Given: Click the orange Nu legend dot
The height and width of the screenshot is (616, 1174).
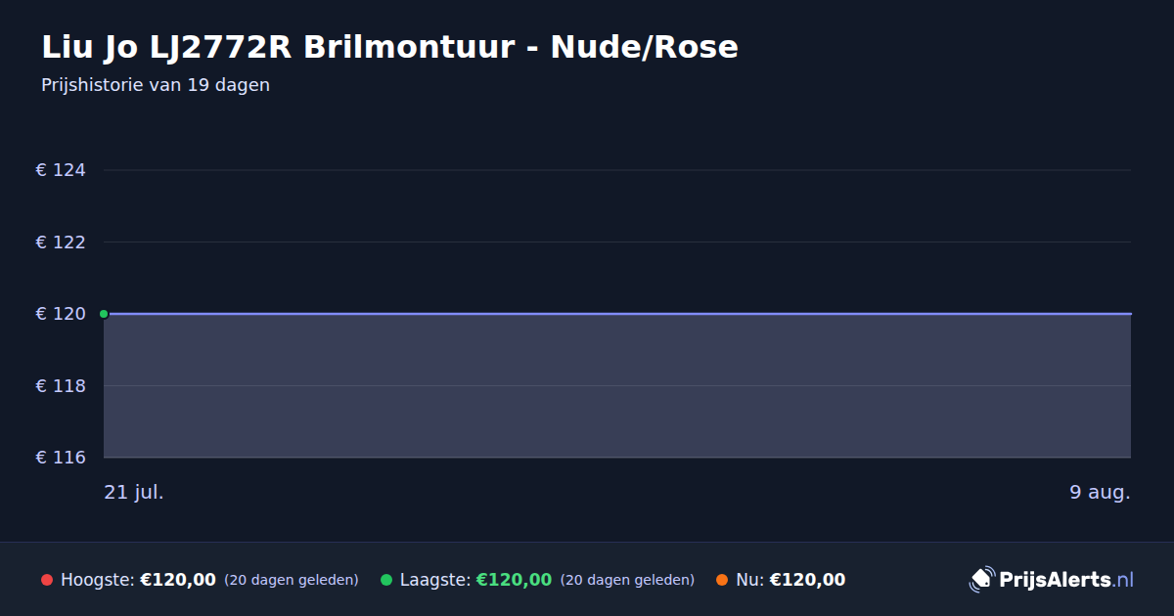Looking at the screenshot, I should click(x=722, y=580).
